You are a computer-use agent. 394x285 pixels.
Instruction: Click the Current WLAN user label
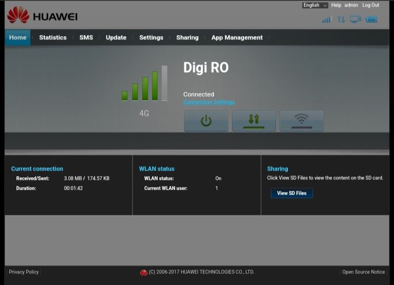coord(166,188)
